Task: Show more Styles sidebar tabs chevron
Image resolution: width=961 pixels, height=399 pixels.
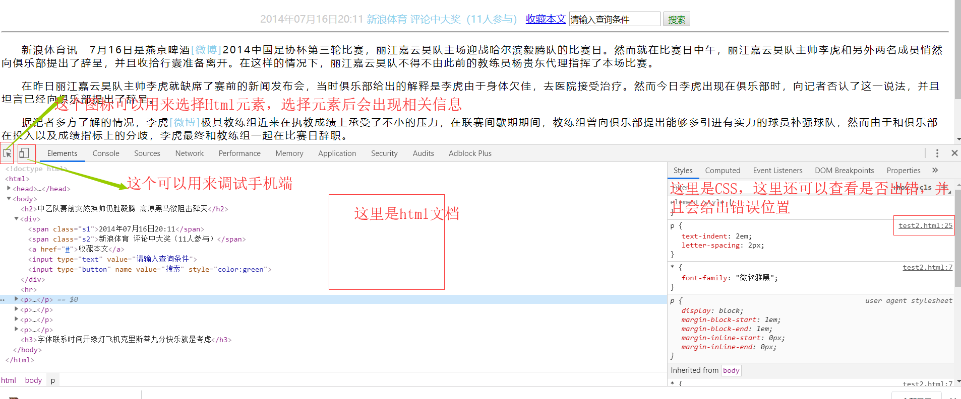Action: [935, 171]
